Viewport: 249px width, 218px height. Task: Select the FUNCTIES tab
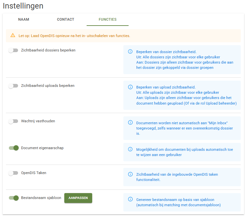(108, 19)
